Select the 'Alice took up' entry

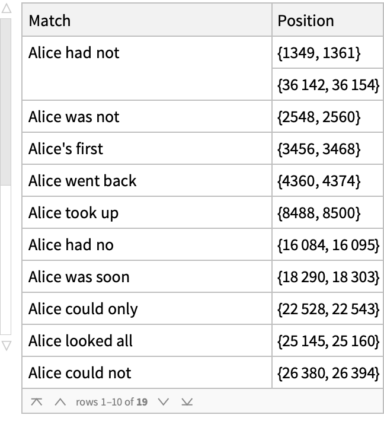point(73,213)
